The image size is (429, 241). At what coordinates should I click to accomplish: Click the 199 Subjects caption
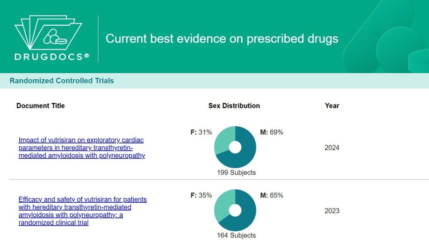tap(236, 173)
